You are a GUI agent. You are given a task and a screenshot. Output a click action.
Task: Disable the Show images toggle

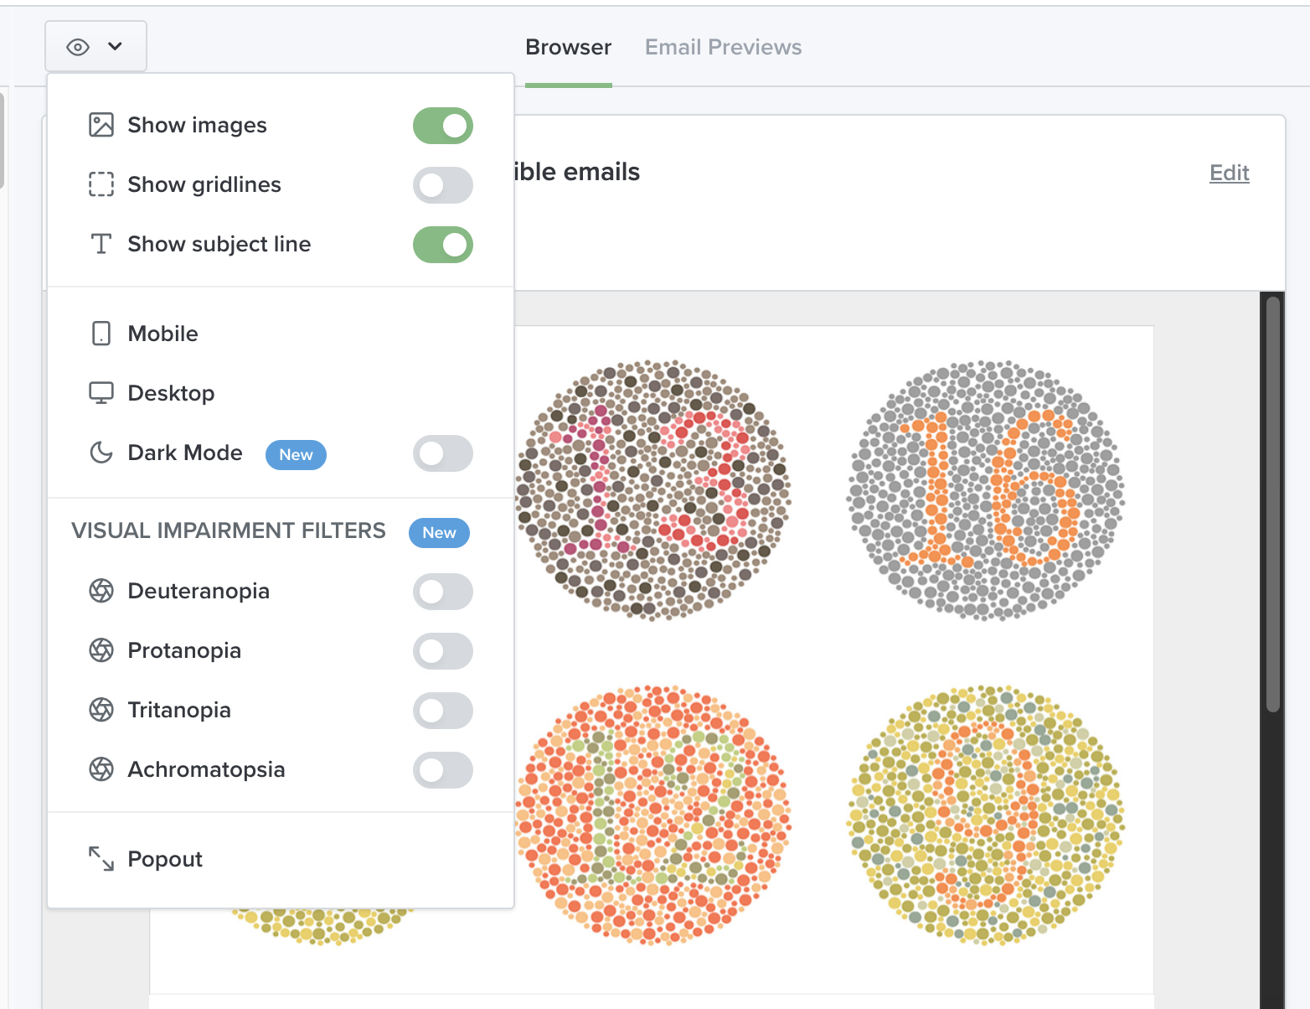pos(442,126)
